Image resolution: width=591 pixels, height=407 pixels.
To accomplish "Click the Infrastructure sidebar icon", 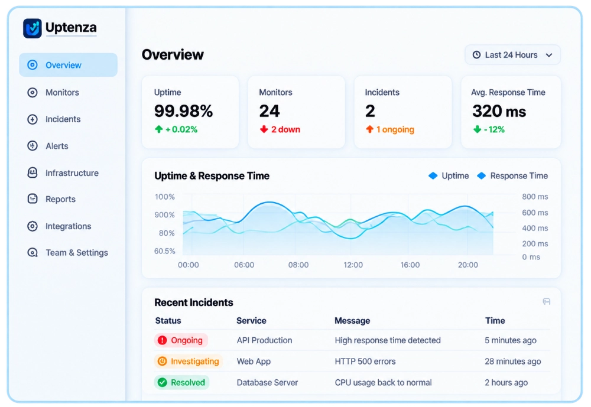I will pyautogui.click(x=33, y=172).
